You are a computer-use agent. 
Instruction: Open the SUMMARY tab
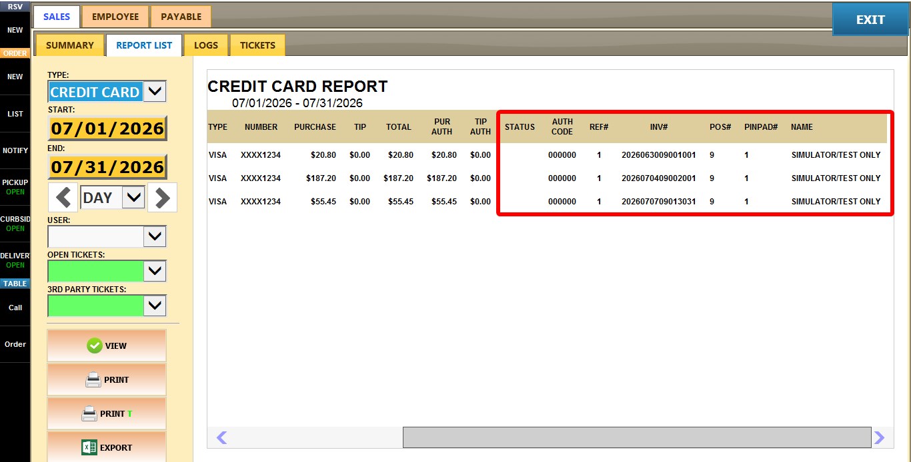(x=70, y=45)
